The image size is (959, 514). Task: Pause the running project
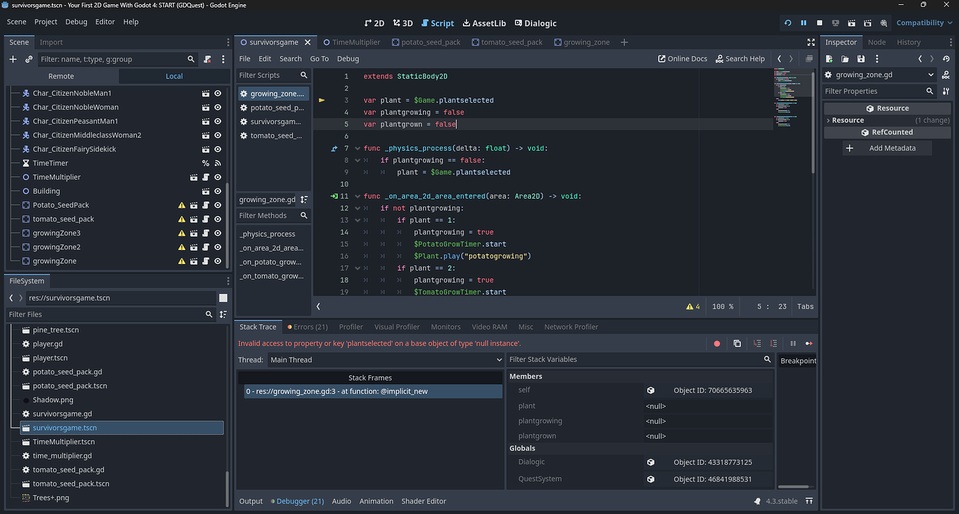click(x=803, y=23)
